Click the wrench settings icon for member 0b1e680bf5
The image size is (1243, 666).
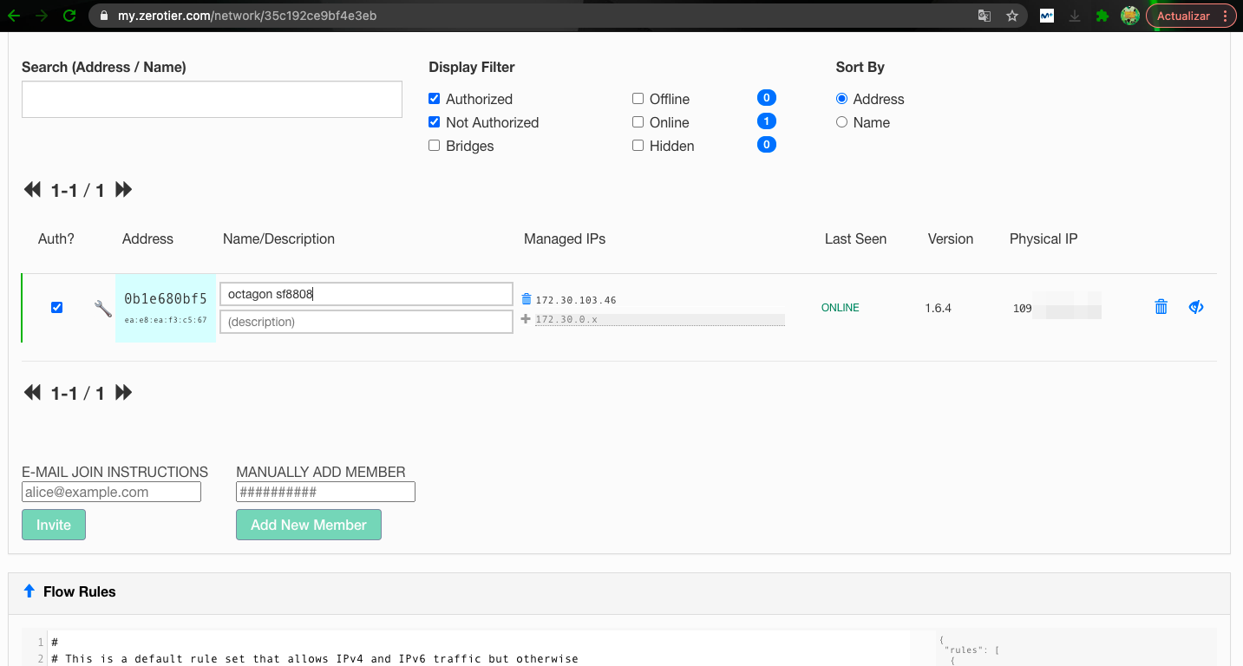[x=103, y=308]
